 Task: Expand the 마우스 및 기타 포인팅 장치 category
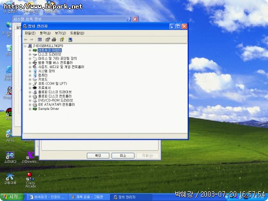30,58
